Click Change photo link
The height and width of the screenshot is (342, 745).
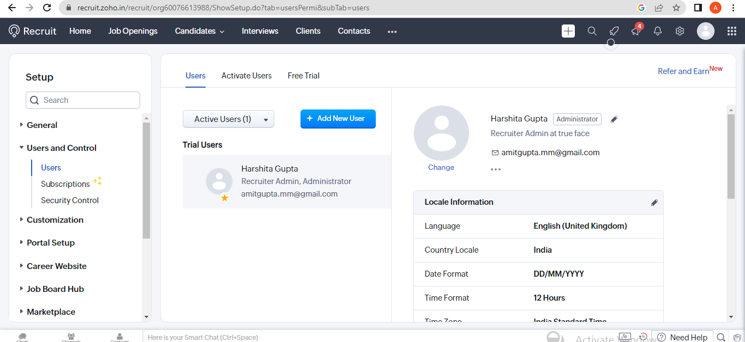point(441,168)
